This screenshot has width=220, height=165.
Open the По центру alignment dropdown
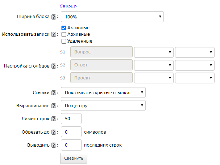coord(103,106)
